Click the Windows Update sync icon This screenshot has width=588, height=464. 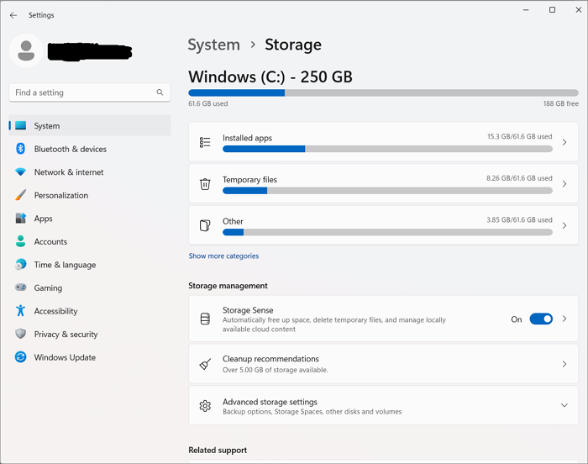pyautogui.click(x=20, y=357)
